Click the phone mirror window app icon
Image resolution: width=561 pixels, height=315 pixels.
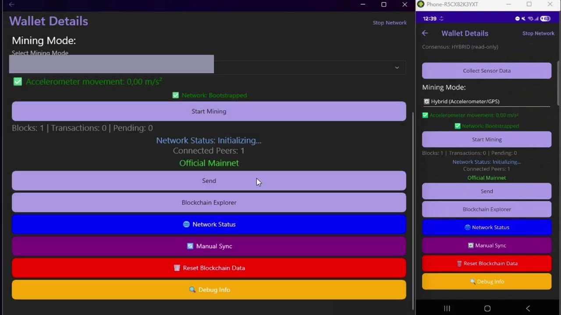point(421,4)
